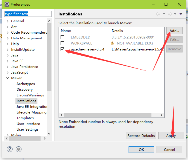This screenshot has width=188, height=160.
Task: Select the General category label
Action: click(17, 21)
